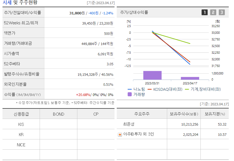
Task: Click the 주요주주 column header
Action: pyautogui.click(x=142, y=114)
